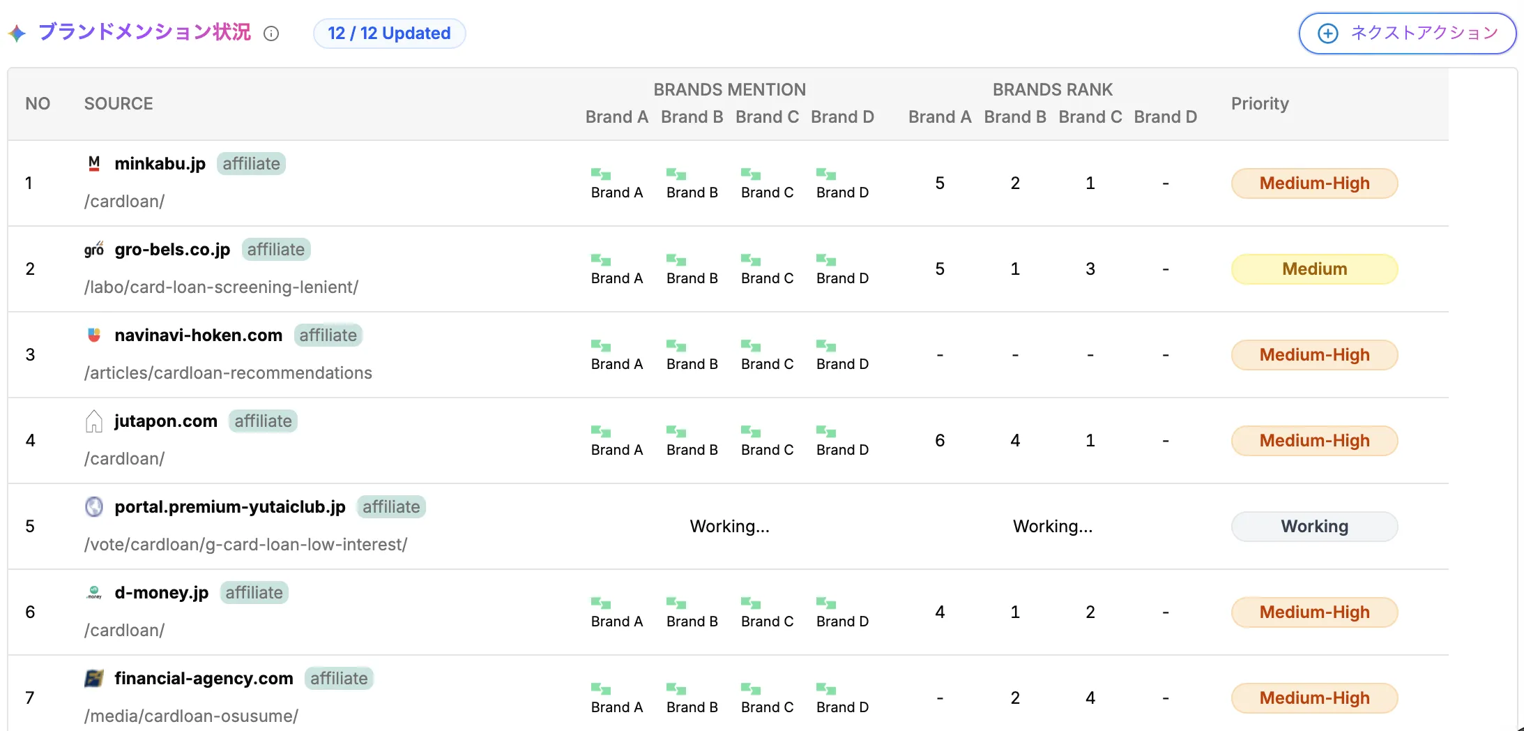
Task: Click the navinavi-hoken.com shield favicon
Action: (x=94, y=335)
